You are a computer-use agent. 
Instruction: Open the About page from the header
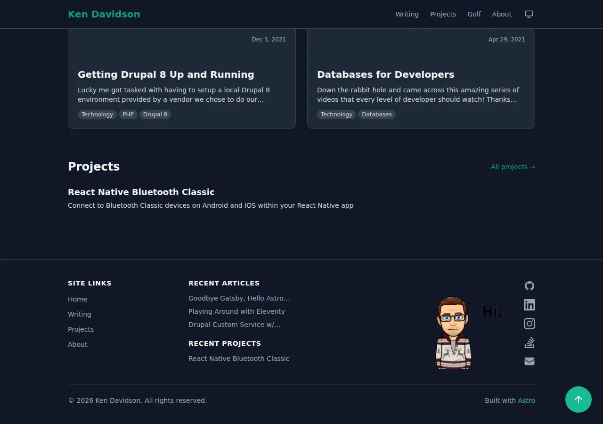pyautogui.click(x=501, y=14)
